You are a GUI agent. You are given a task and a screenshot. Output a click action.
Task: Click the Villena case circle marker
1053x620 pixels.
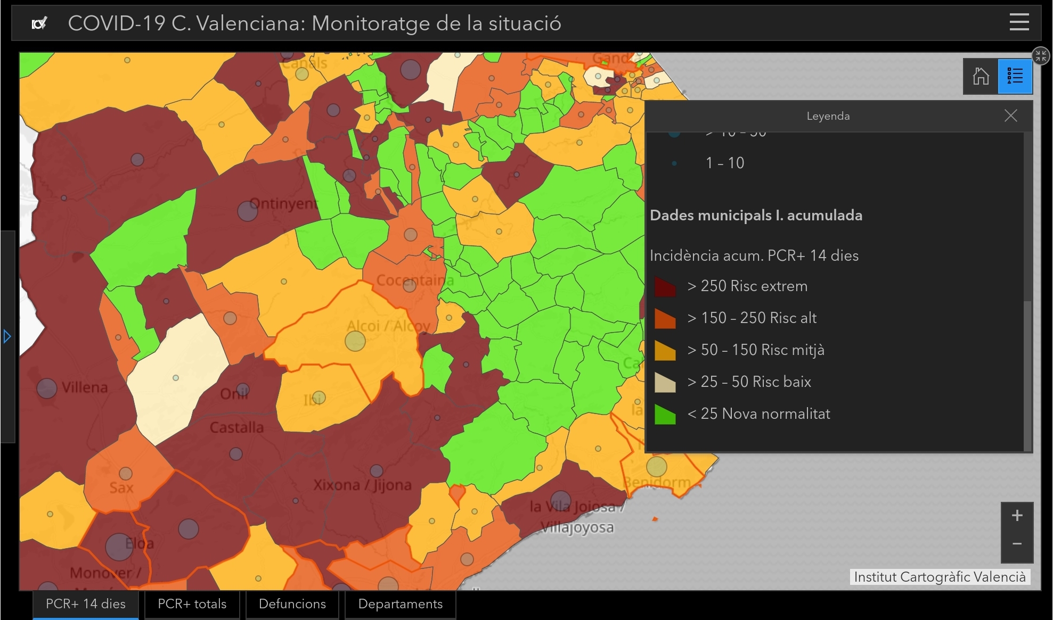47,388
